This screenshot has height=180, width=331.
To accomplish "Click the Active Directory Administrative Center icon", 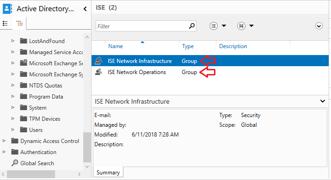I will [7, 9].
